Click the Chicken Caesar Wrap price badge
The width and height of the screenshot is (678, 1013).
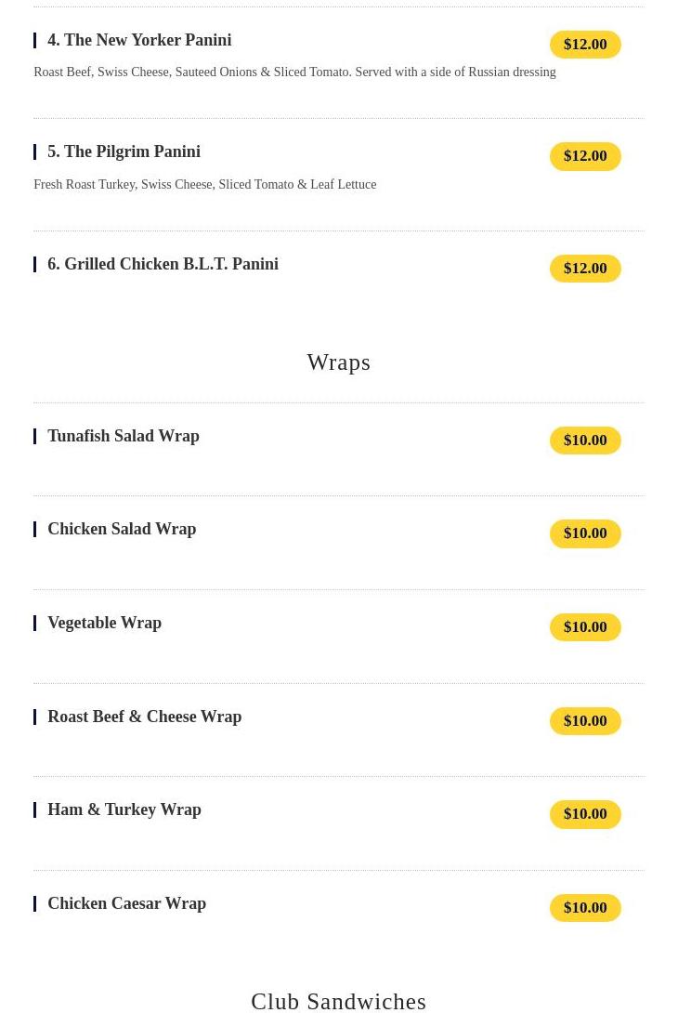pyautogui.click(x=585, y=908)
